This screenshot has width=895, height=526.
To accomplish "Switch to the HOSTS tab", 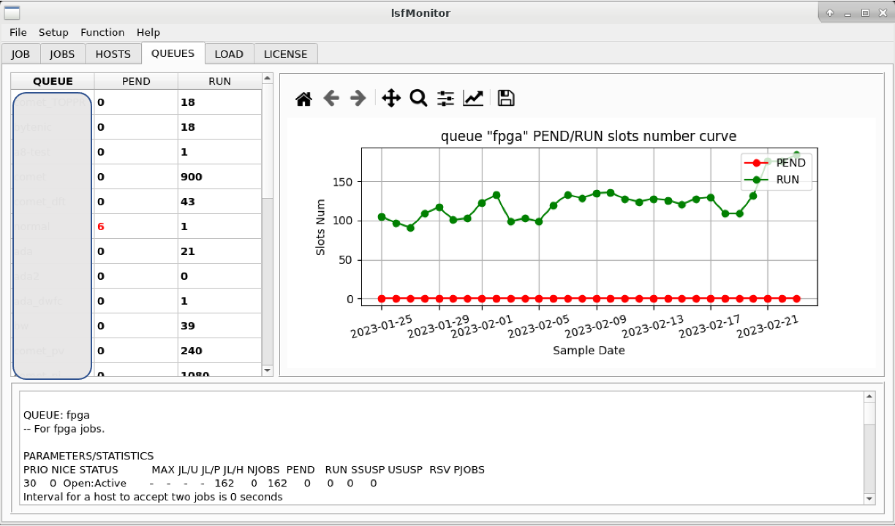I will tap(113, 53).
